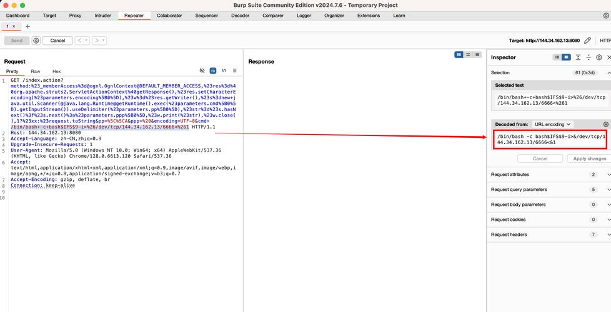Image resolution: width=611 pixels, height=312 pixels.
Task: Open the Proxy tab
Action: tap(75, 16)
